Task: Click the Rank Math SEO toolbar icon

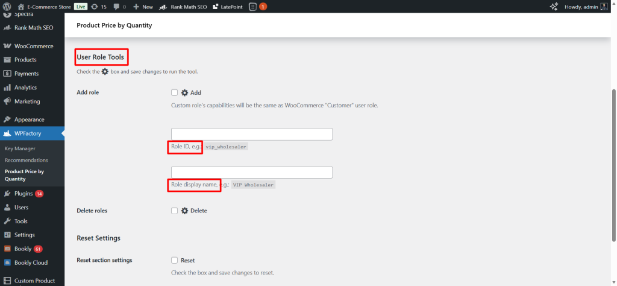Action: [x=163, y=7]
